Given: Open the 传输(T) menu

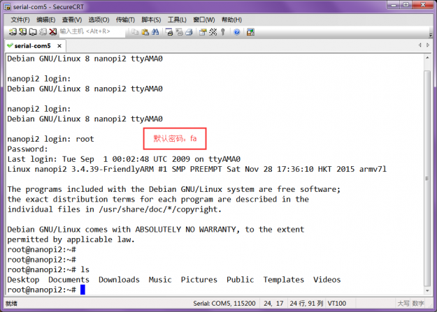Looking at the screenshot, I should point(125,20).
